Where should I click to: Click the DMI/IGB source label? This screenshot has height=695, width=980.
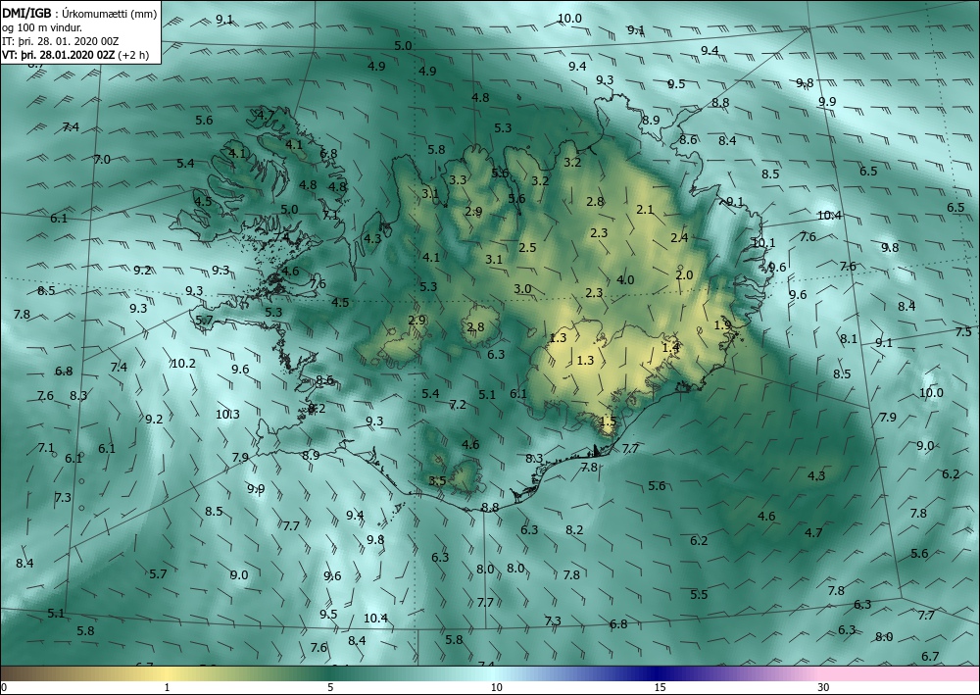[26, 14]
